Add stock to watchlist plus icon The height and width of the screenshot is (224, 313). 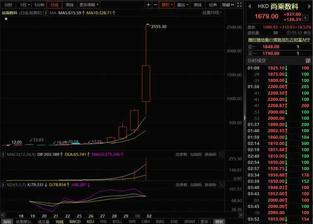click(x=305, y=18)
